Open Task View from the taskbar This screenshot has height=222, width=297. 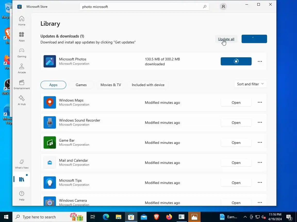pyautogui.click(x=93, y=217)
